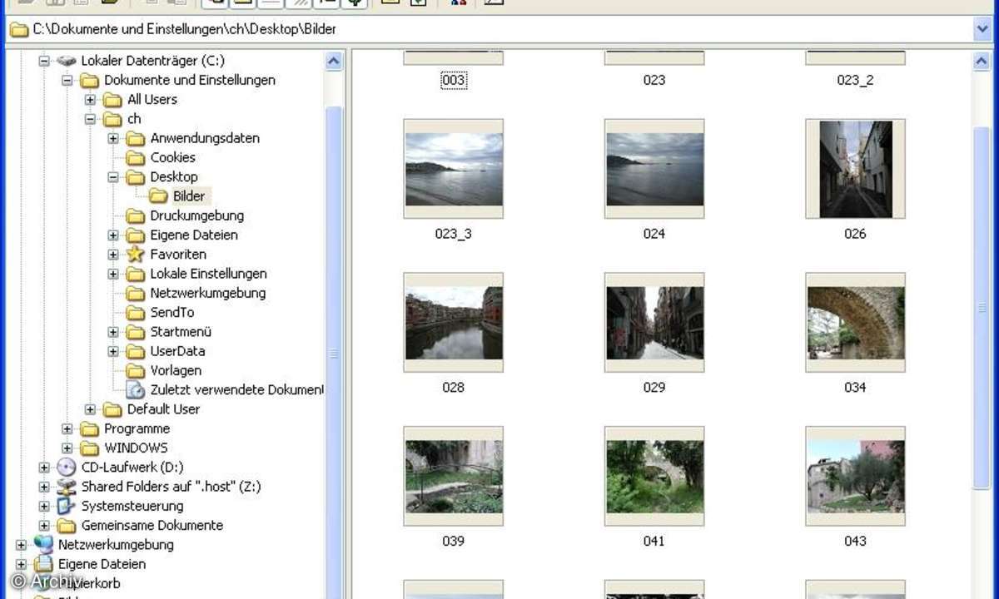Click the folder icon in the address bar

[x=19, y=29]
